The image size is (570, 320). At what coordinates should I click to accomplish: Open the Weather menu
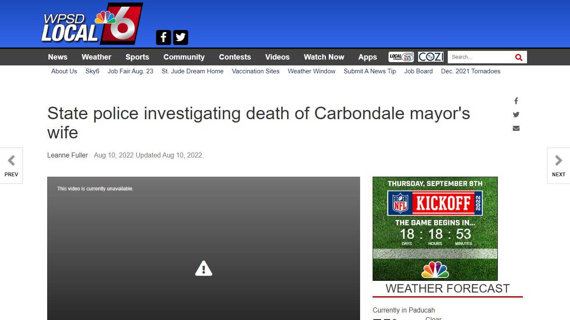pyautogui.click(x=96, y=57)
